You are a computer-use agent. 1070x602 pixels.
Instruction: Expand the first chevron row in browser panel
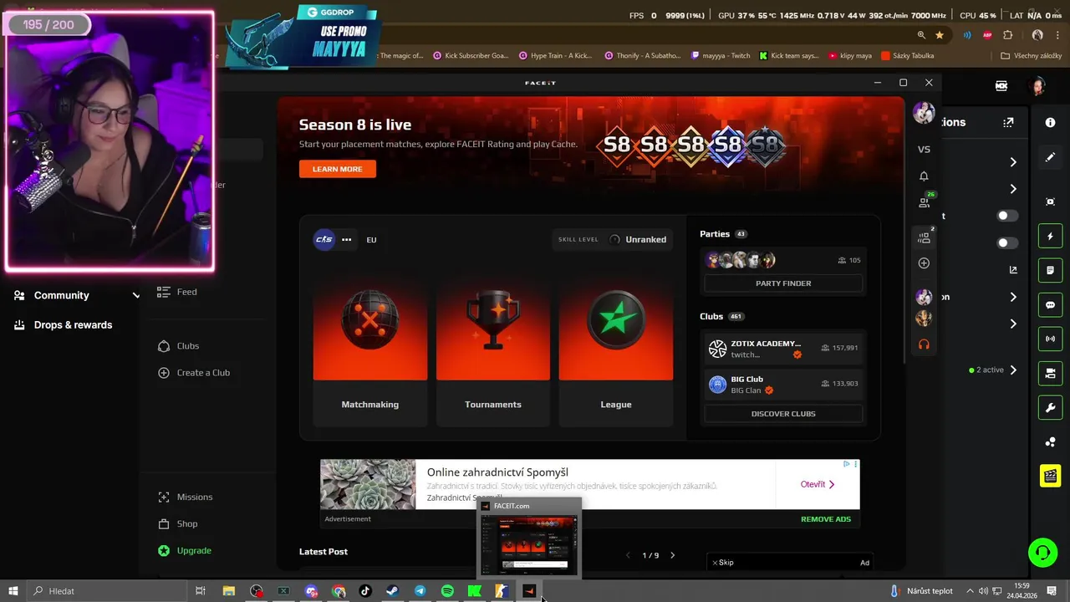pos(1013,162)
